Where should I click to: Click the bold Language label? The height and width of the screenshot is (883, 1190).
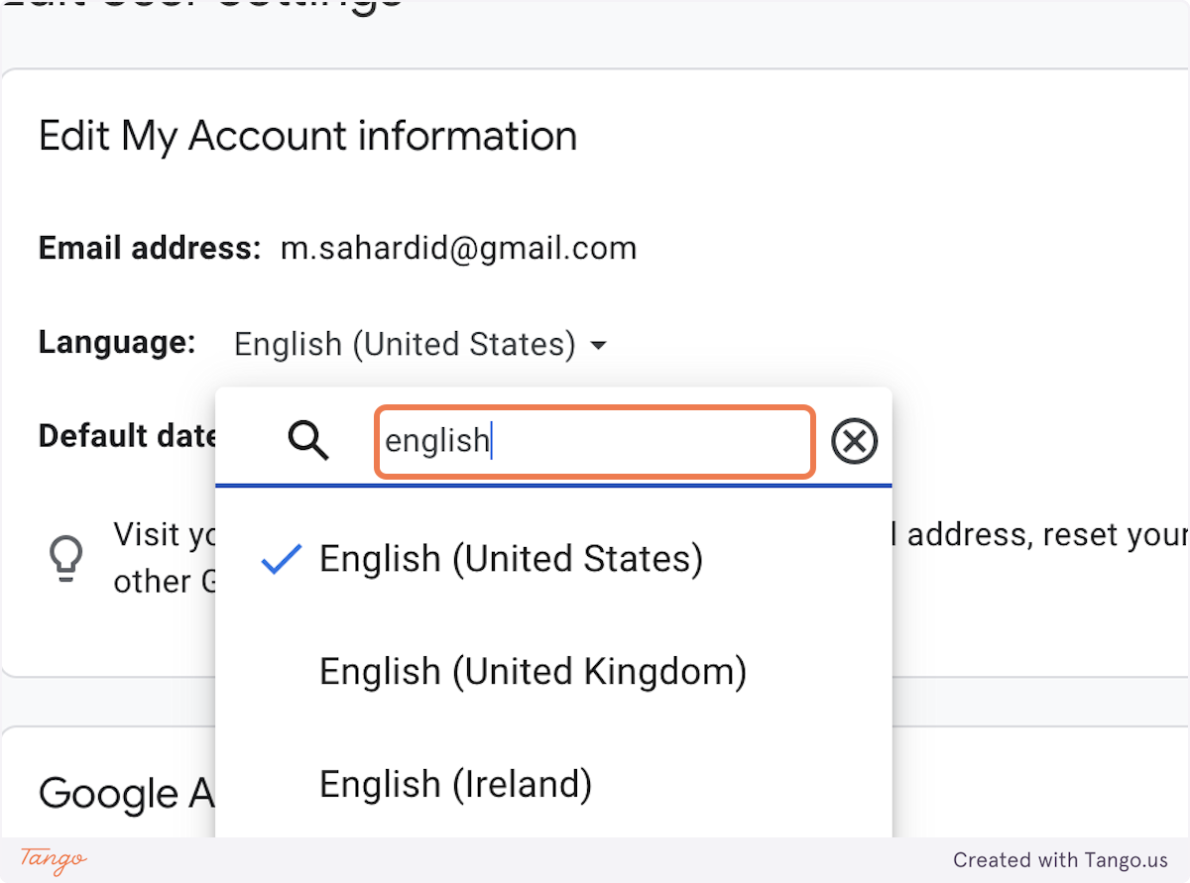point(117,343)
